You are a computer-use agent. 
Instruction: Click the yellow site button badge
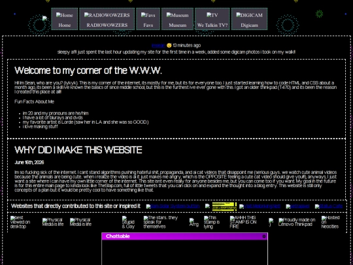point(224,206)
